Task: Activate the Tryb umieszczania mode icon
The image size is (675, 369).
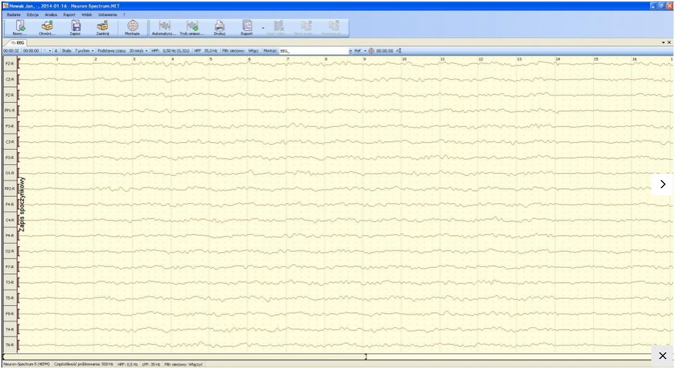Action: (x=192, y=27)
